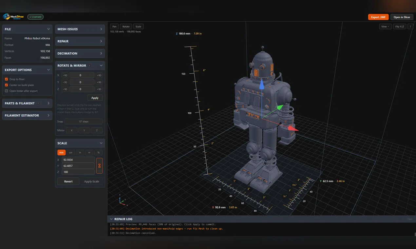Click the green Y-axis gizmo arrow
416x249 pixels.
(x=280, y=107)
